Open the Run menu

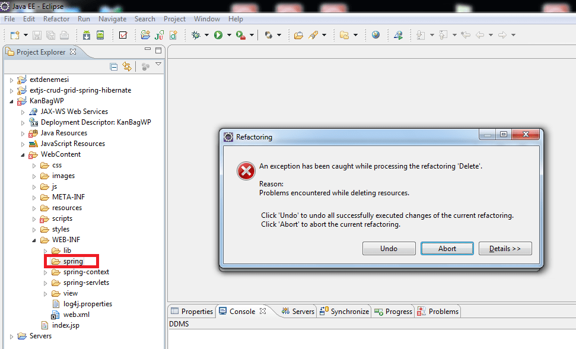click(x=83, y=18)
